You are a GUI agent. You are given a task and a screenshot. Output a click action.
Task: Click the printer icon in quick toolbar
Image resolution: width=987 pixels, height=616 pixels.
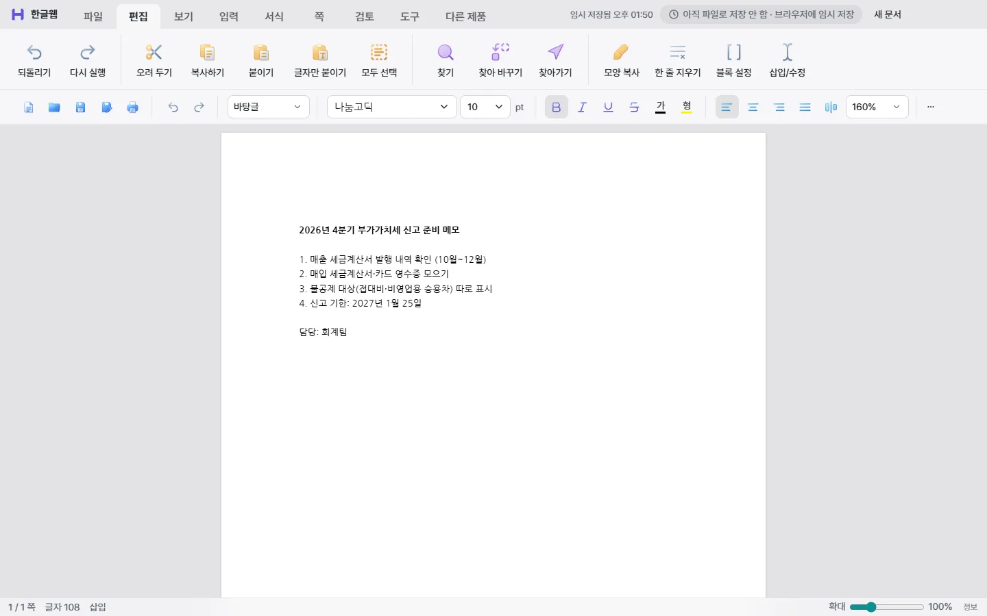133,107
